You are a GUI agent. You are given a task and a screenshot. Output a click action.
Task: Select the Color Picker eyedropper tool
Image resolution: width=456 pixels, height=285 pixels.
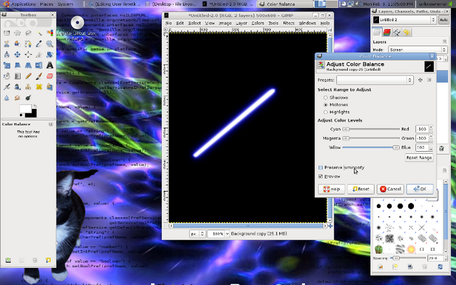pyautogui.click(x=39, y=44)
